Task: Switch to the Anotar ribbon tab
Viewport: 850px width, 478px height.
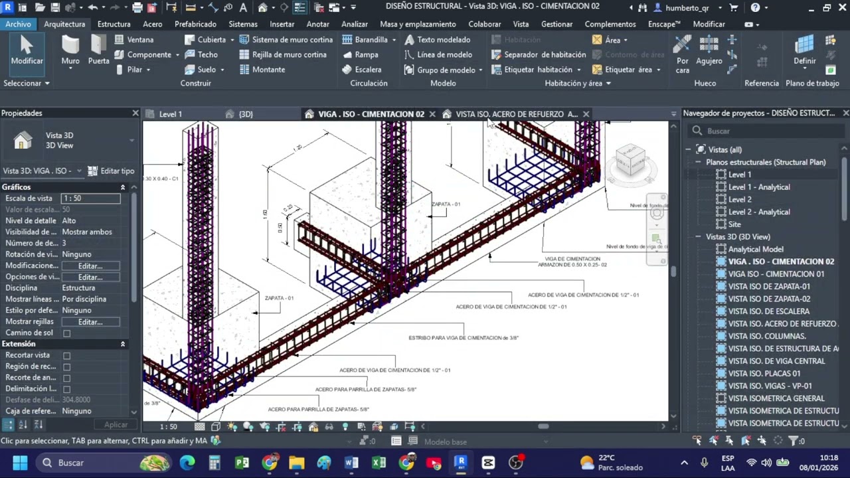Action: (x=317, y=24)
